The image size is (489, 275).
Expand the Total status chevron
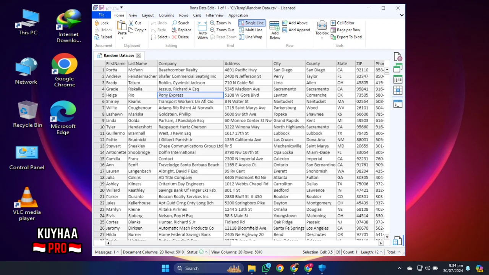click(399, 252)
